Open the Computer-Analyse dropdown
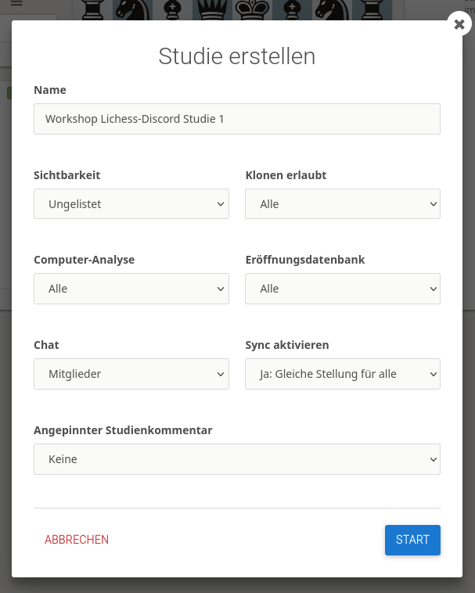The height and width of the screenshot is (593, 475). [131, 289]
